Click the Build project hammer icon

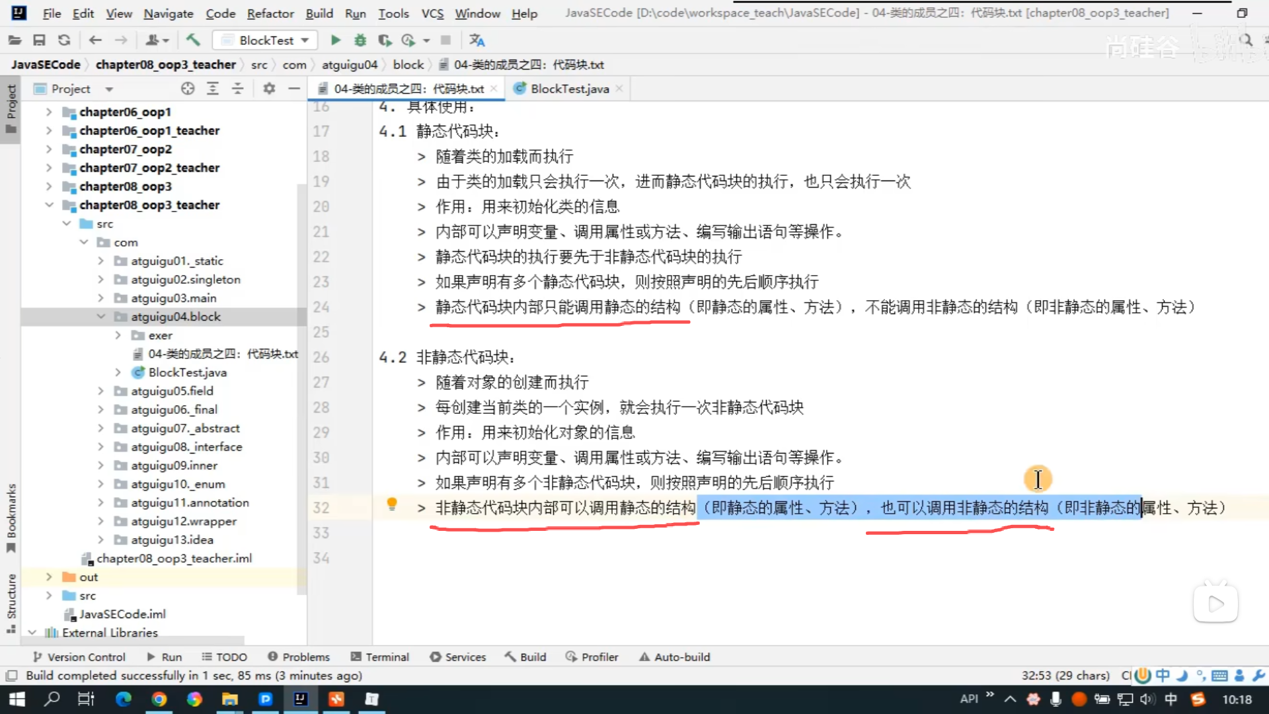point(193,40)
